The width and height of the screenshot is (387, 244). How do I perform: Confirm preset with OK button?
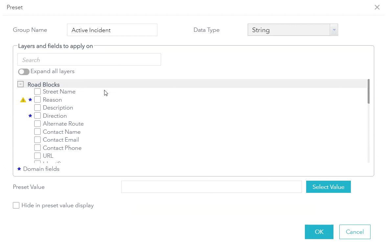tap(319, 232)
